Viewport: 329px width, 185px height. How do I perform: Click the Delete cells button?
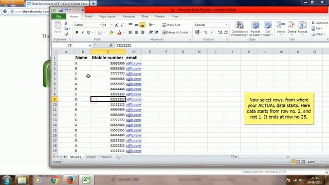291,28
